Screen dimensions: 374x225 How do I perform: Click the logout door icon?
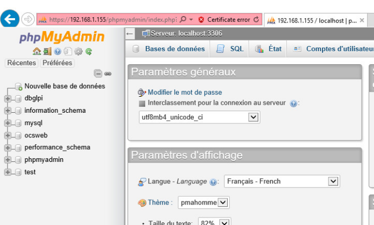(48, 51)
